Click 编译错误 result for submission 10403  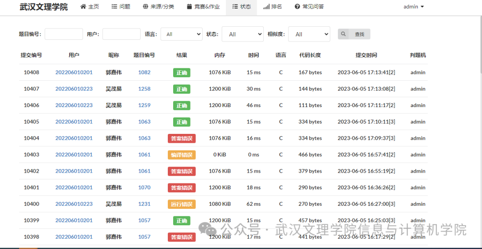coord(182,155)
